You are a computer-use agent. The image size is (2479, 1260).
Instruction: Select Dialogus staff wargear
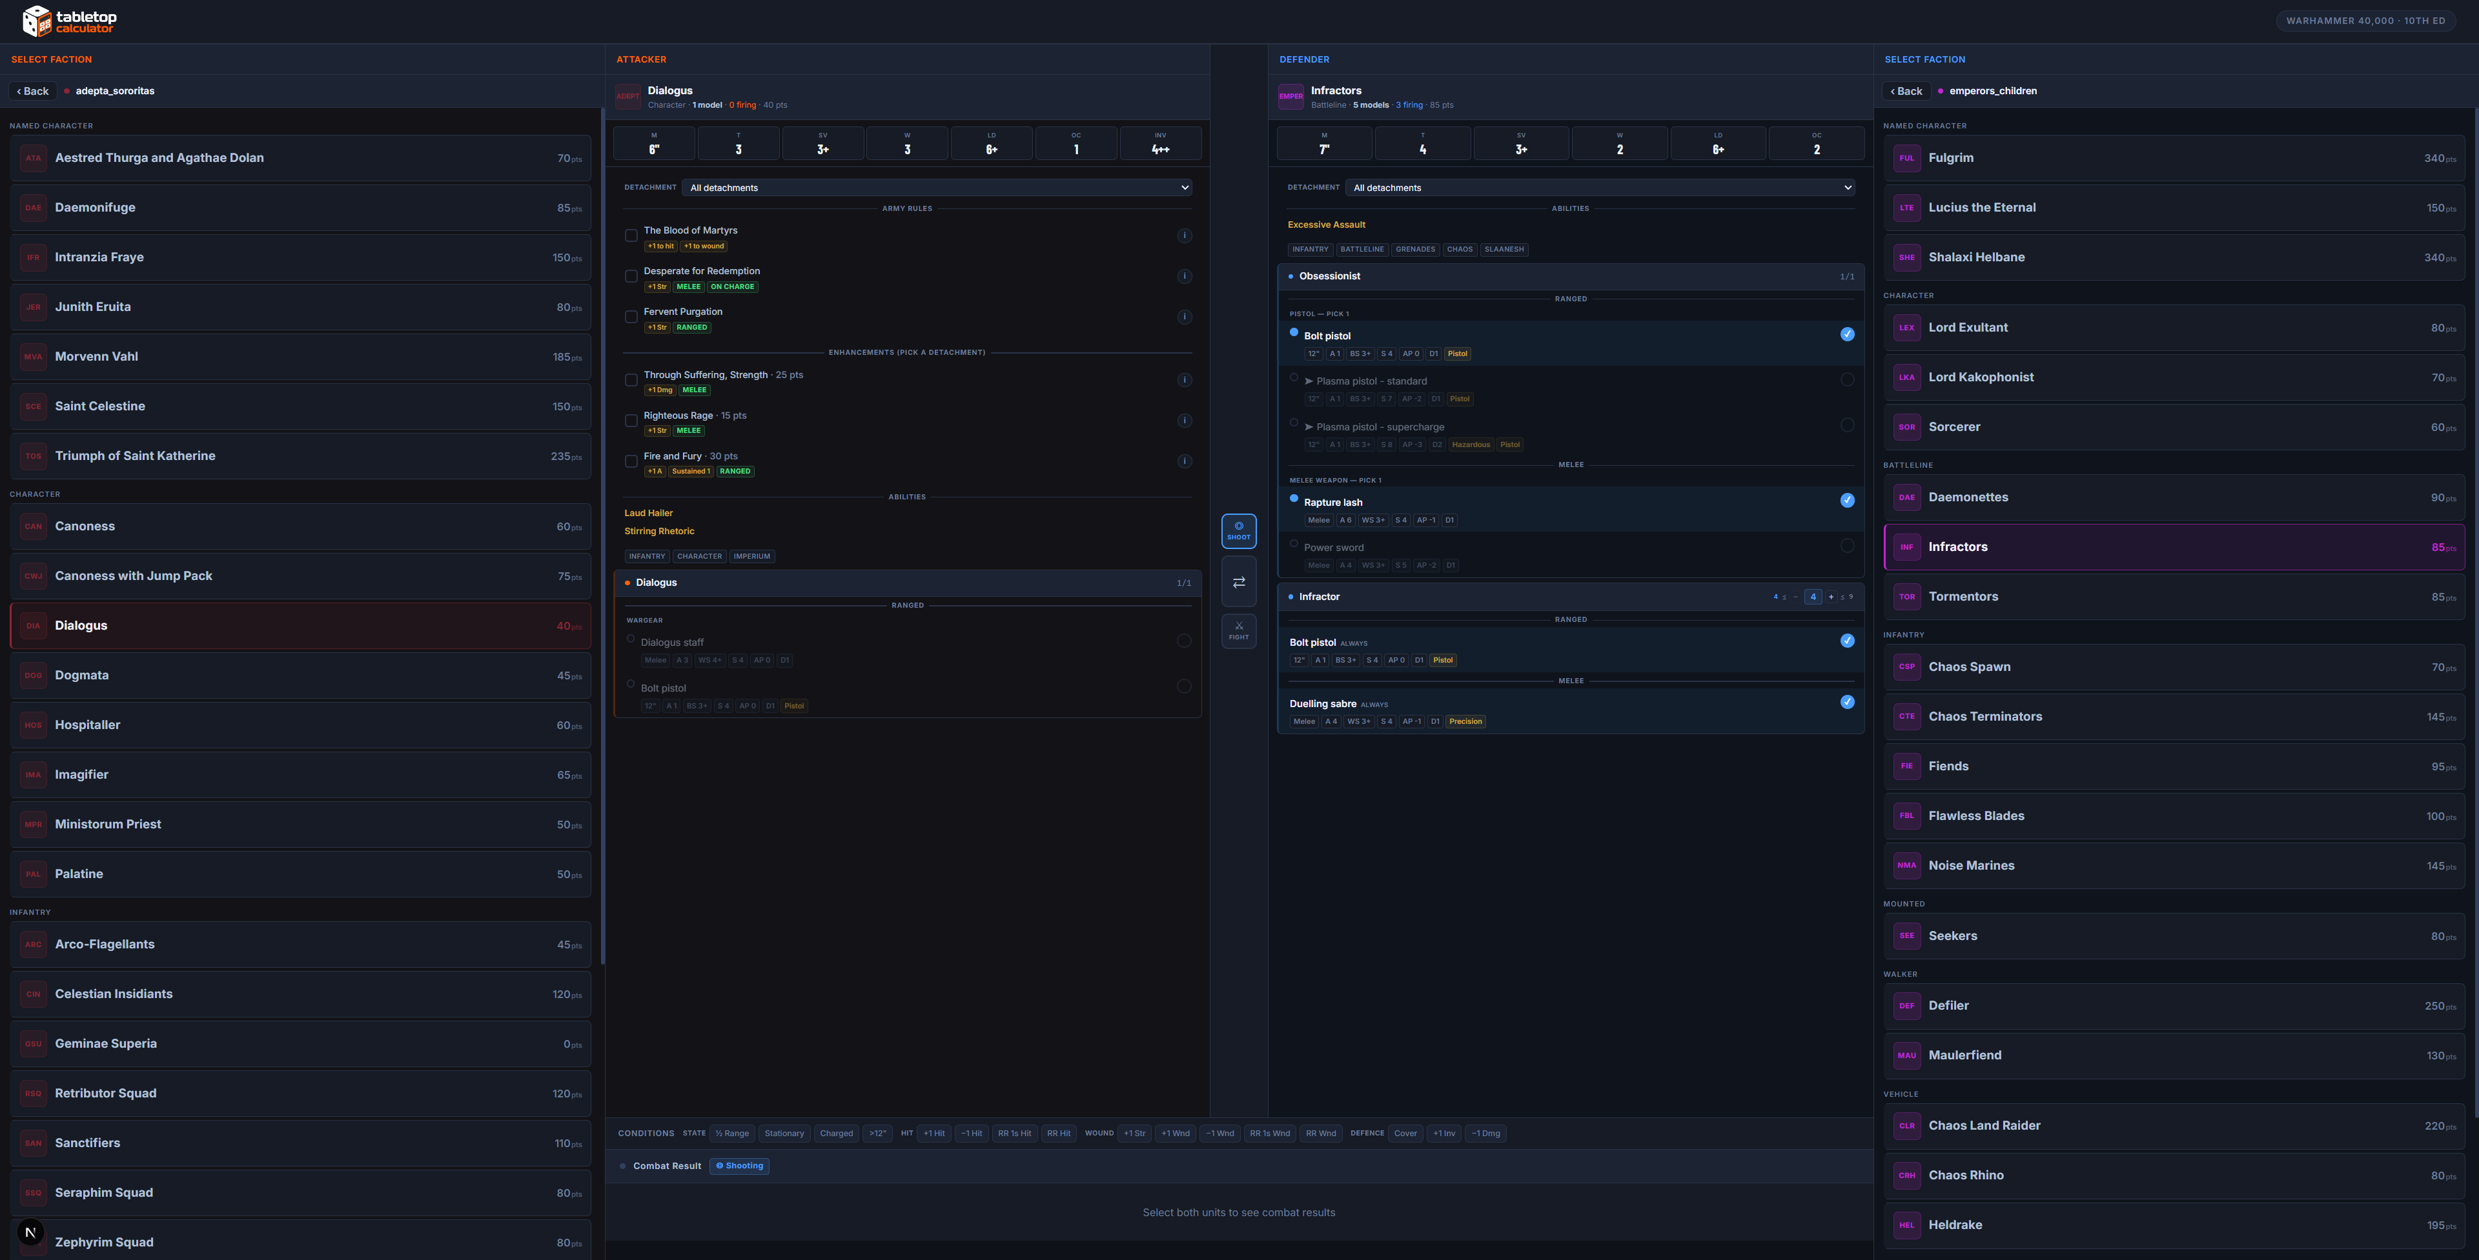(1184, 641)
